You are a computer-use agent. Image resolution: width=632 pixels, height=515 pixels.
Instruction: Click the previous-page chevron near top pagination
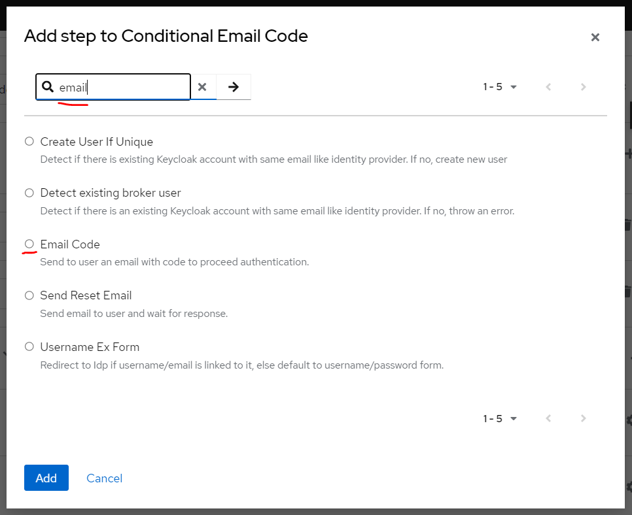tap(548, 86)
